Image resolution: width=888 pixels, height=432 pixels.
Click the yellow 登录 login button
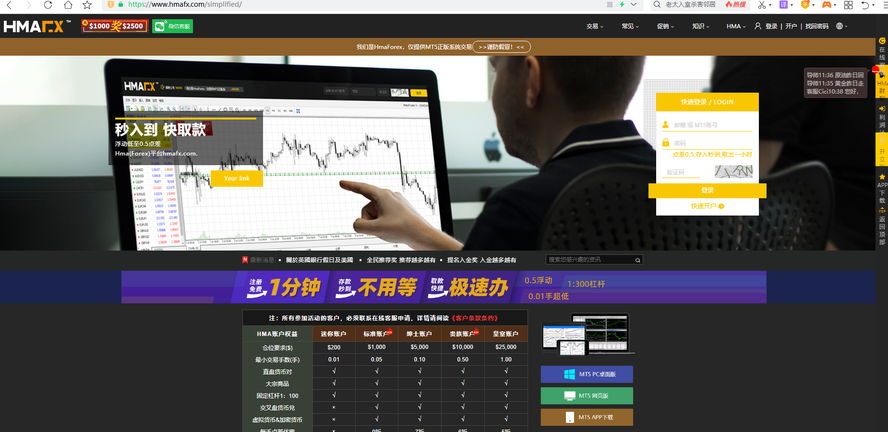[x=708, y=191]
